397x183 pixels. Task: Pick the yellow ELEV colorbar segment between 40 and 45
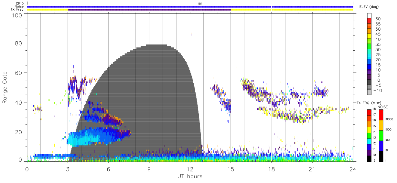click(x=369, y=36)
